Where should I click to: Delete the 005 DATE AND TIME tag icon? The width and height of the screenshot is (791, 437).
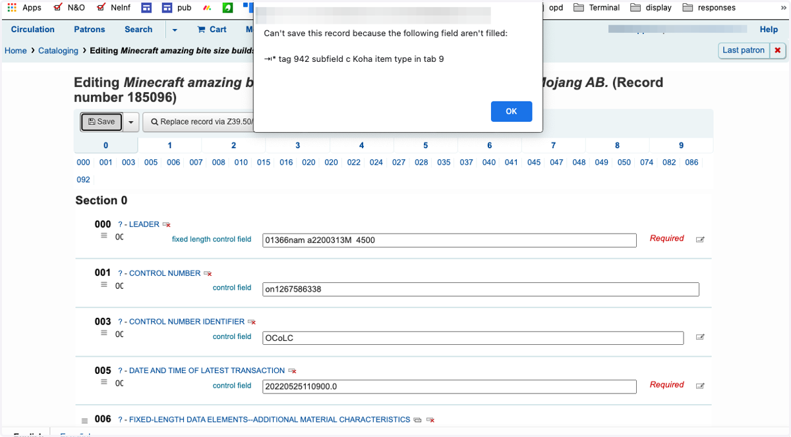click(x=292, y=371)
